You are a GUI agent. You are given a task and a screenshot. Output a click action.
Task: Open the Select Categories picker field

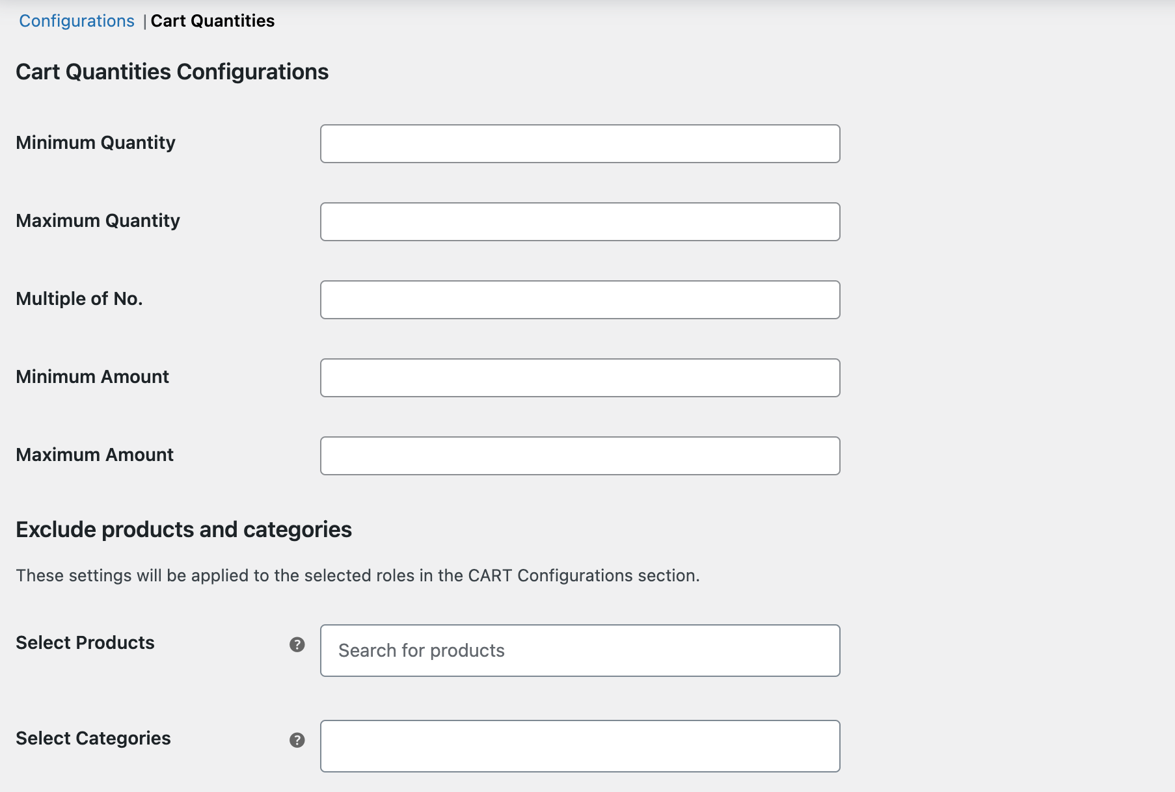tap(579, 746)
